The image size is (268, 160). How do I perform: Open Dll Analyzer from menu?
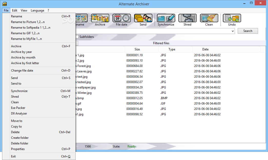43,113
